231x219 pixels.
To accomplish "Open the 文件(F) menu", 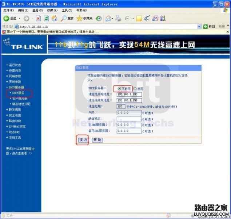I will 8,10.
